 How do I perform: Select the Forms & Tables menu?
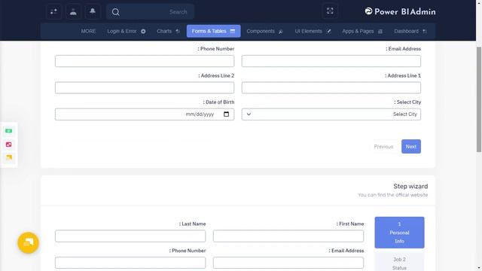pos(213,31)
